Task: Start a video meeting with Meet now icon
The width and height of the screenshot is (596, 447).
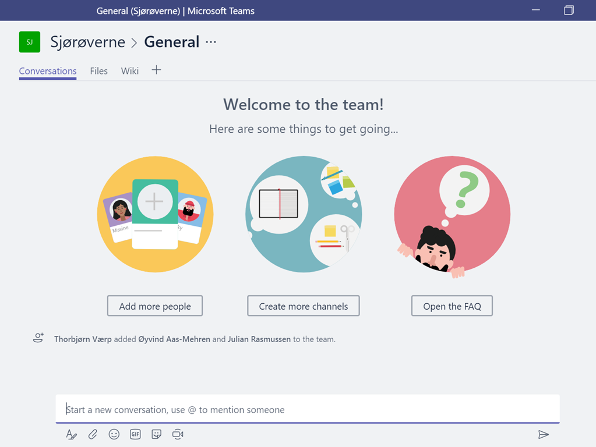Action: pyautogui.click(x=178, y=434)
